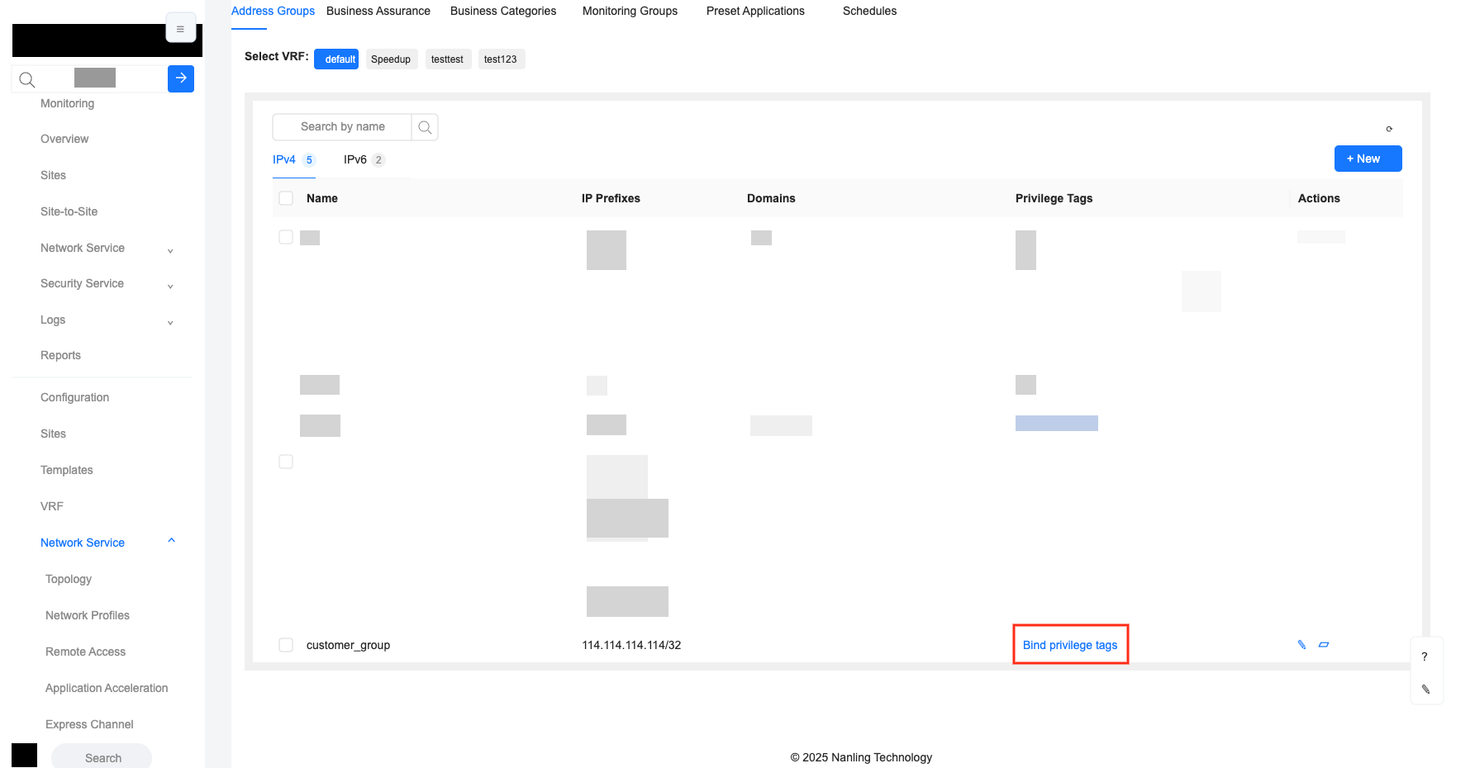Screen dimensions: 1475x768
Task: Click the Name column header
Action: [322, 198]
